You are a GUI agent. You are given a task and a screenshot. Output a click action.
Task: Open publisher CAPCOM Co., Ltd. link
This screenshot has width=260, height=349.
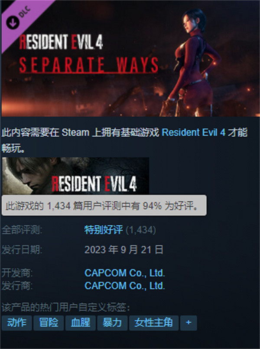pyautogui.click(x=125, y=286)
